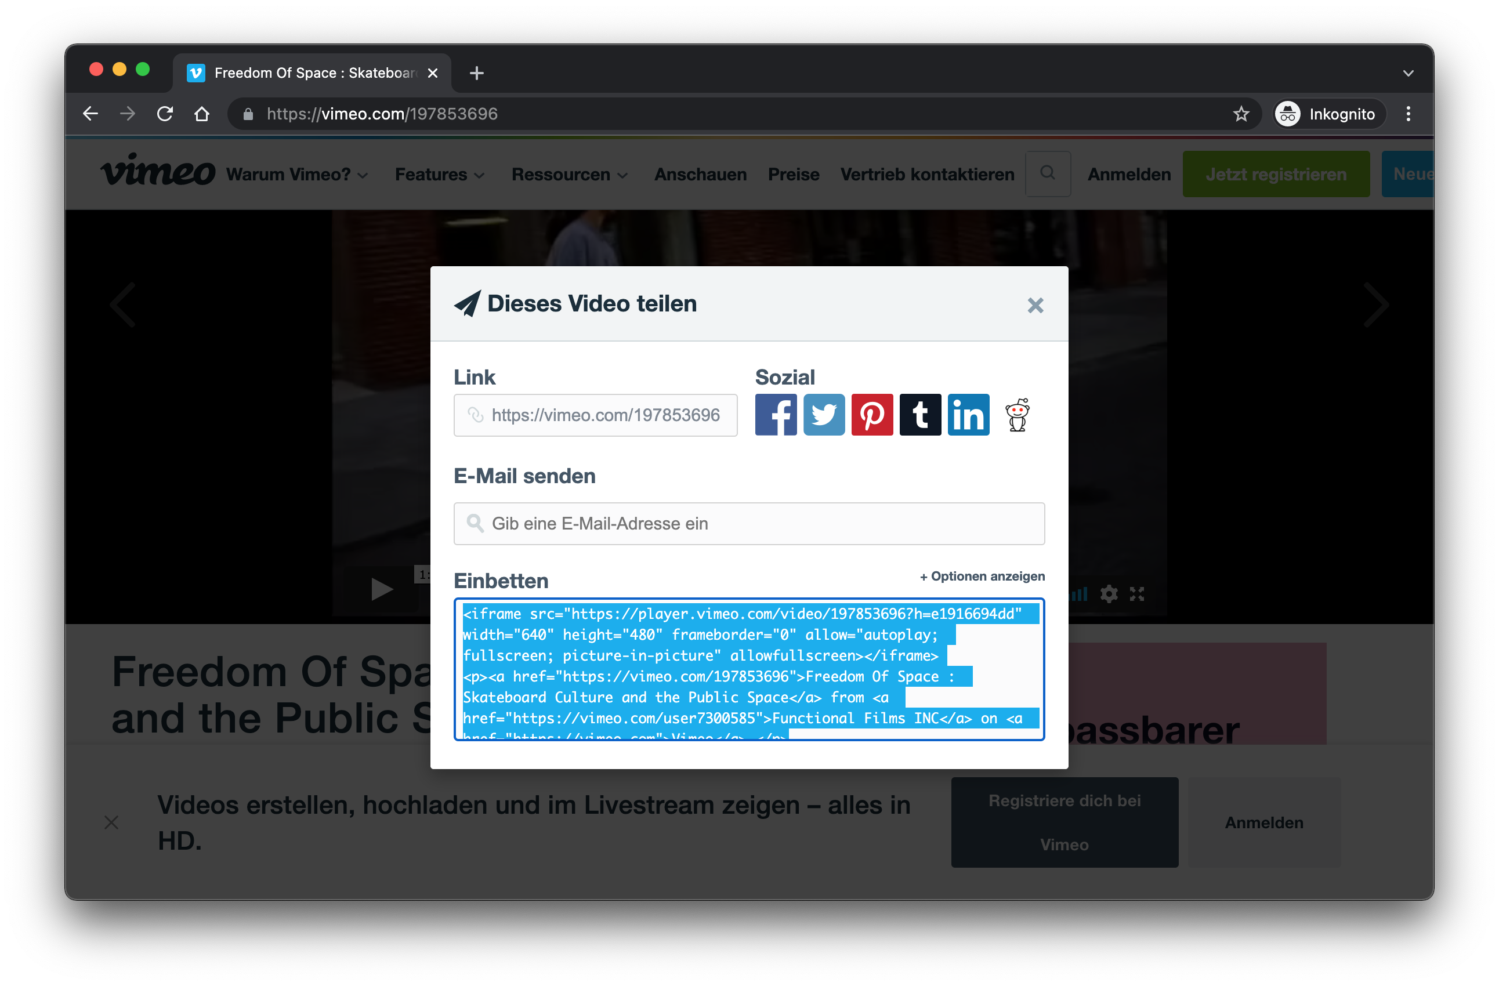Open Vertrieb kontaktieren link
Viewport: 1499px width, 986px height.
[927, 175]
